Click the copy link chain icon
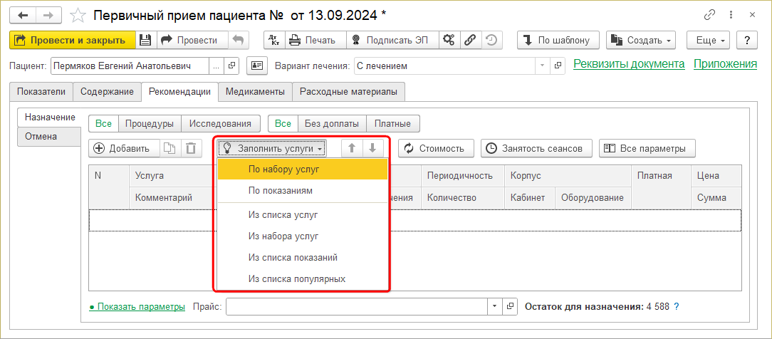This screenshot has width=772, height=339. [x=709, y=15]
